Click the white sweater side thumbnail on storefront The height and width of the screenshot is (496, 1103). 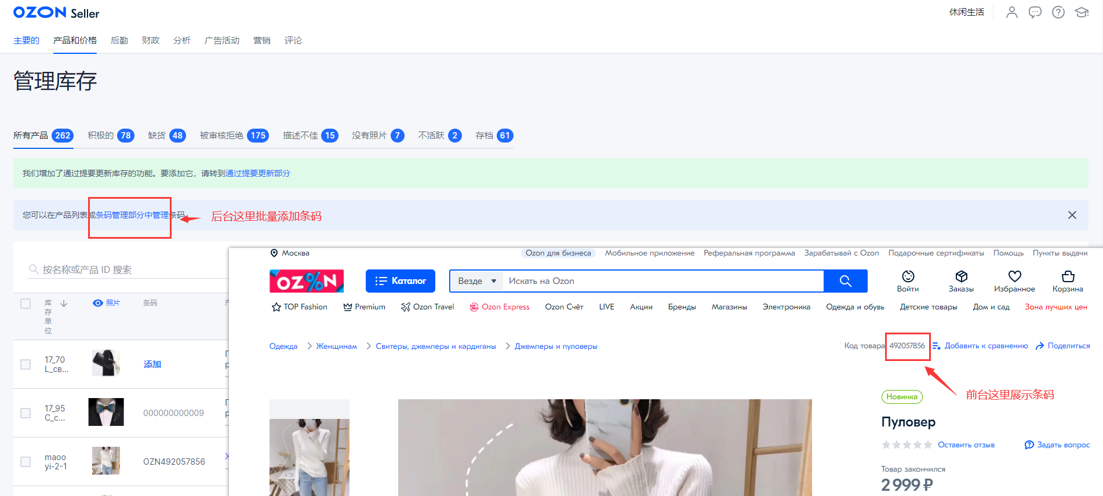(310, 457)
